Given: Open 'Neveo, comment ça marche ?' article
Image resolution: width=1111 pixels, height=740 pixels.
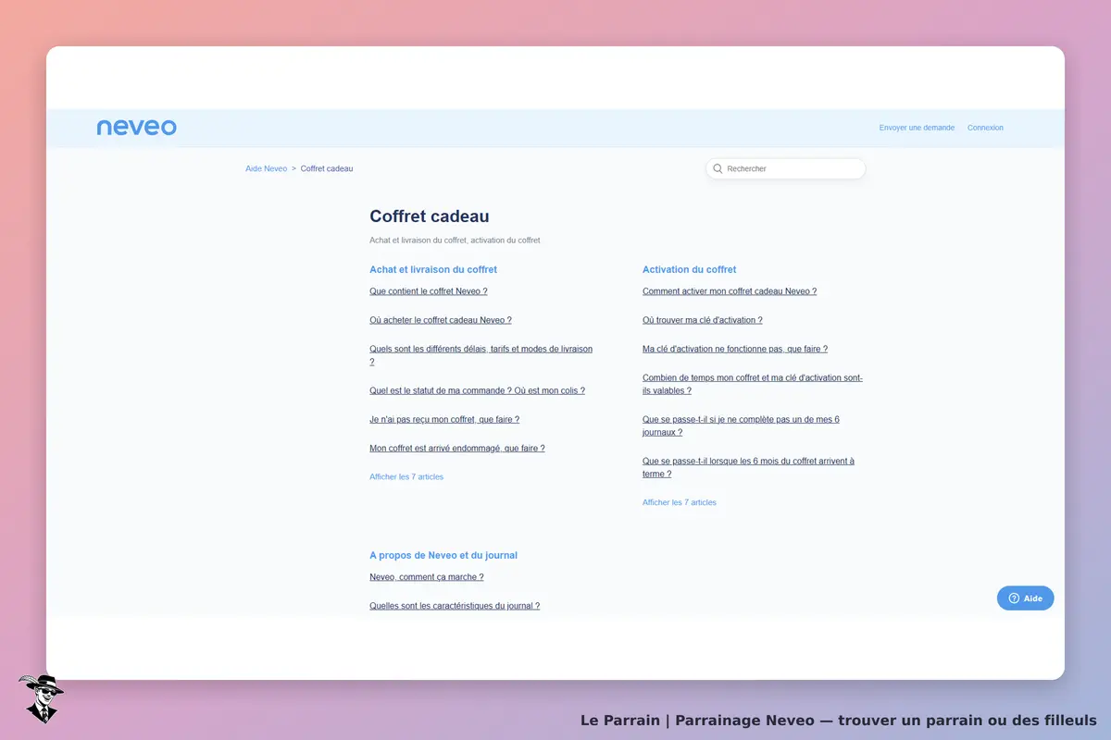Looking at the screenshot, I should (x=427, y=577).
